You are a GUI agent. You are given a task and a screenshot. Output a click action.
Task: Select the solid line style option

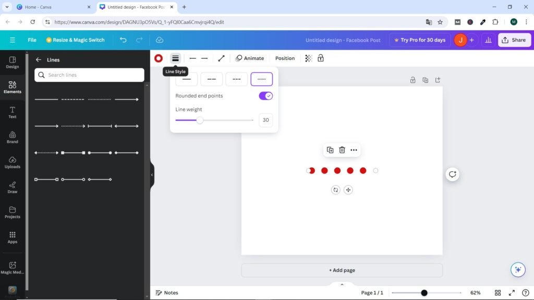(187, 79)
